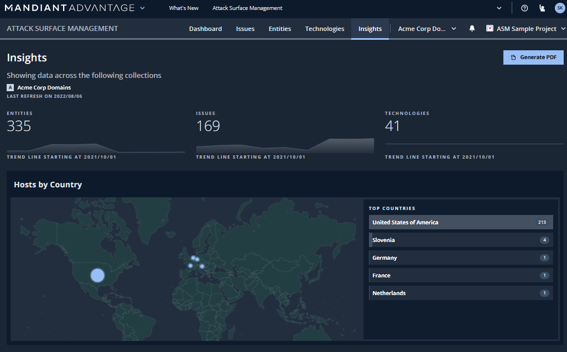Click the ASM Sample Project icon
The height and width of the screenshot is (352, 567).
[490, 29]
